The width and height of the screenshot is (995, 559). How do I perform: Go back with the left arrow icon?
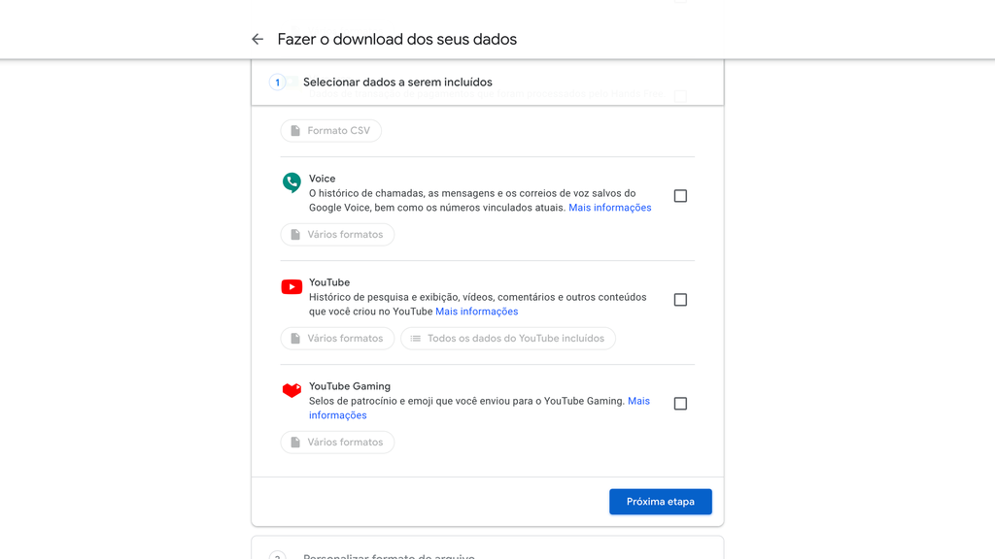coord(257,39)
